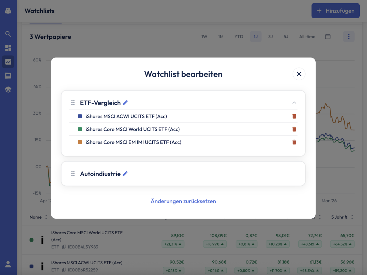Screen dimensions: 367x275
Task: Open search from the sidebar
Action: pos(8,34)
